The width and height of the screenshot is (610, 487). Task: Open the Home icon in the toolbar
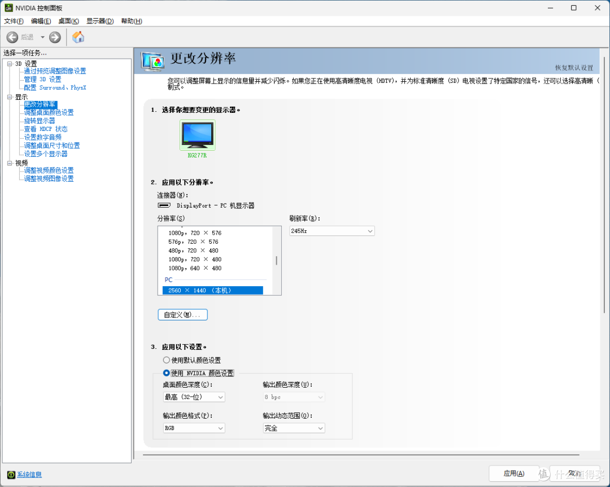[x=78, y=37]
